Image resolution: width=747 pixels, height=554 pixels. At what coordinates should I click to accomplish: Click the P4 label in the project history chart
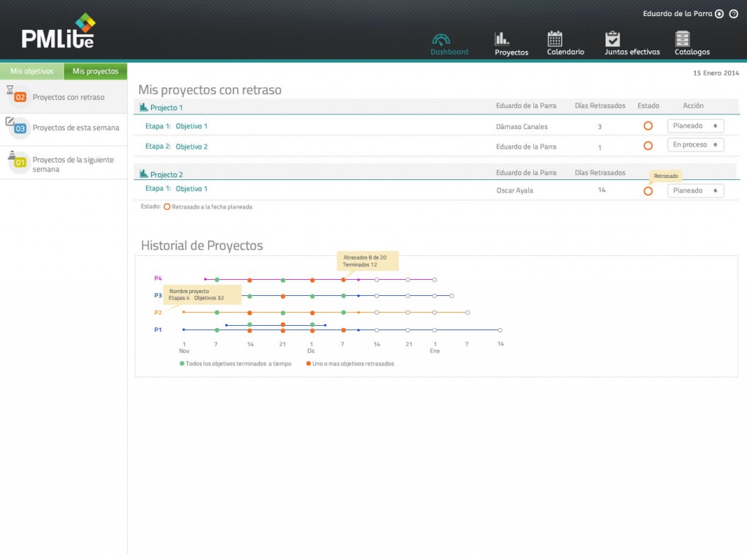point(158,278)
